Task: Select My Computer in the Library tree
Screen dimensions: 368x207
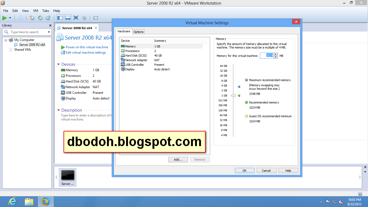Action: (x=24, y=40)
